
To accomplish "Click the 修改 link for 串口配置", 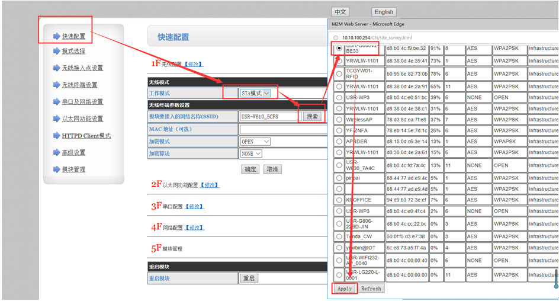I will click(195, 206).
